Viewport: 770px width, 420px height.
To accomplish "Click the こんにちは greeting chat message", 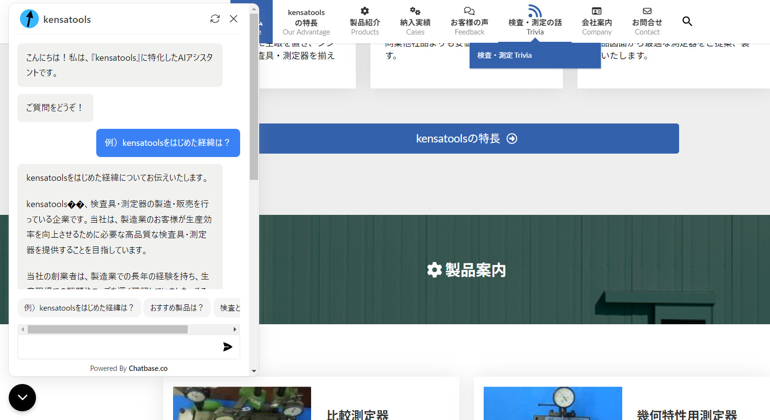I will [x=120, y=65].
